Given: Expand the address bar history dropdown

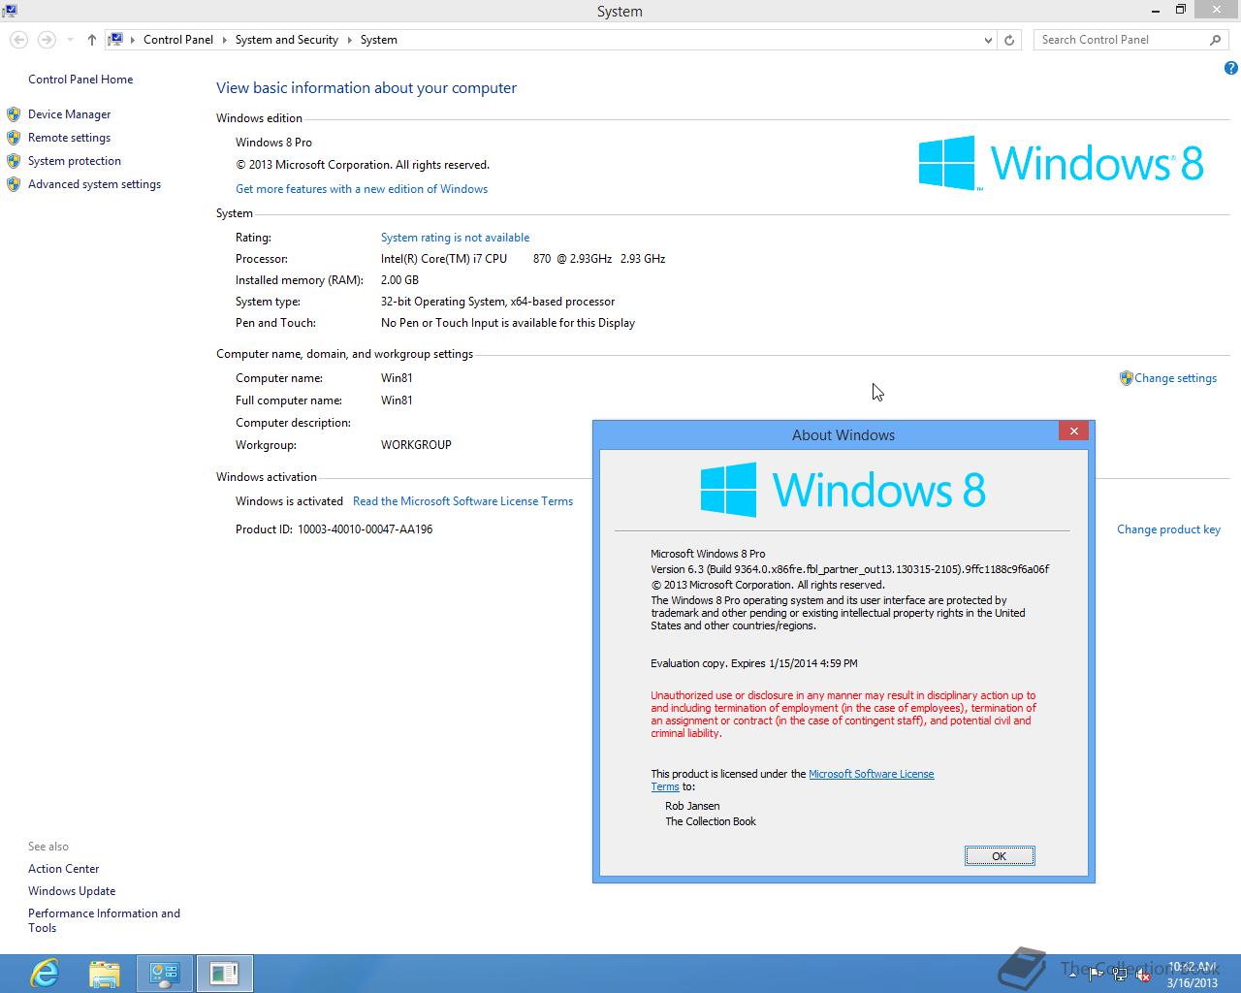Looking at the screenshot, I should pyautogui.click(x=988, y=40).
